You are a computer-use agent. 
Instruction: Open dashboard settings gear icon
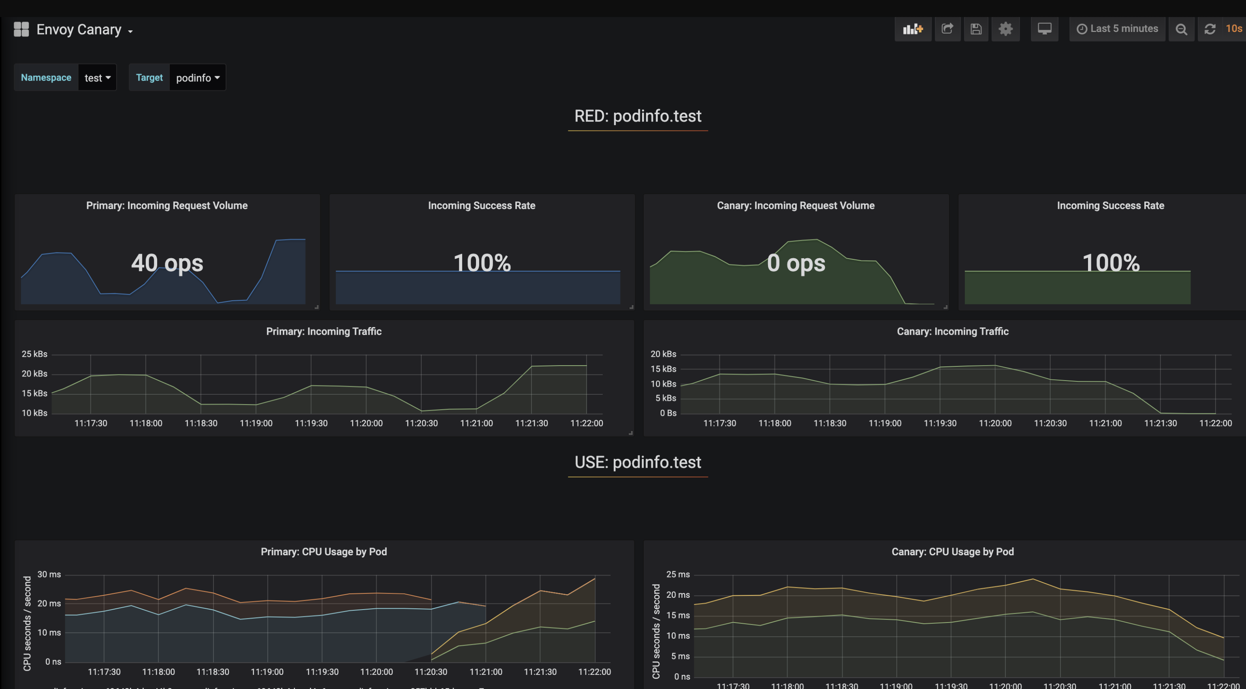(x=1005, y=29)
